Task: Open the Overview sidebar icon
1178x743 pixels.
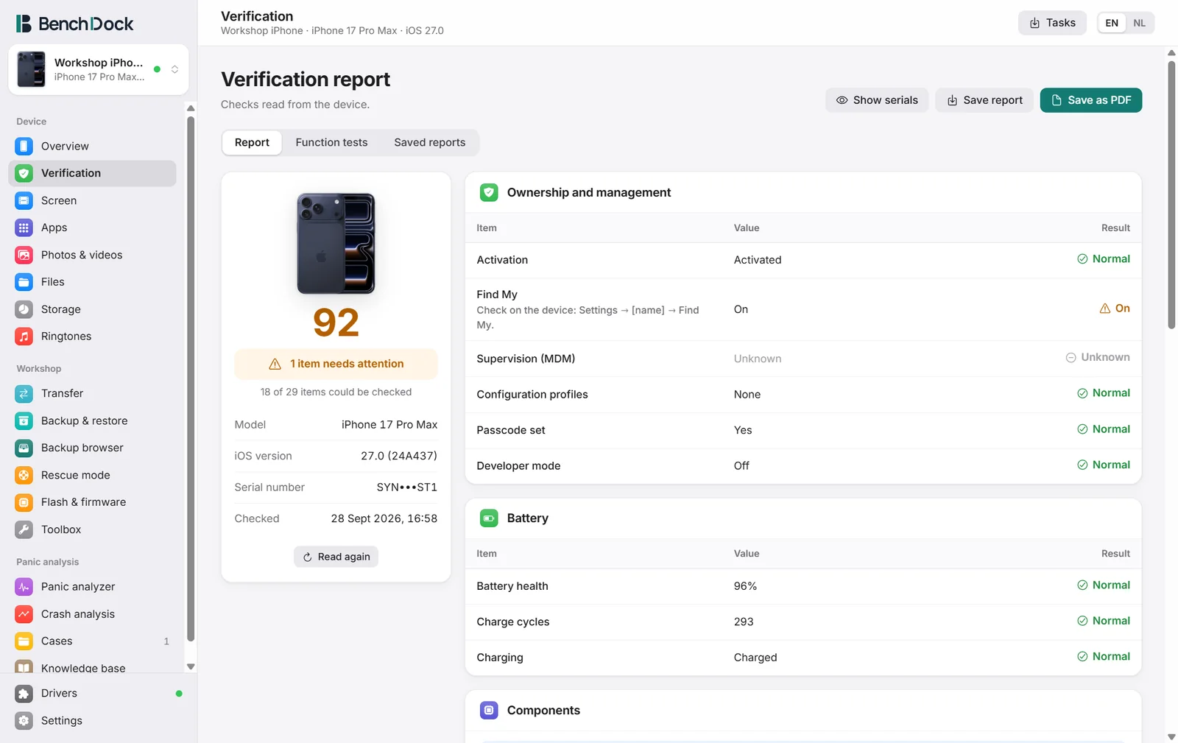Action: [x=24, y=146]
